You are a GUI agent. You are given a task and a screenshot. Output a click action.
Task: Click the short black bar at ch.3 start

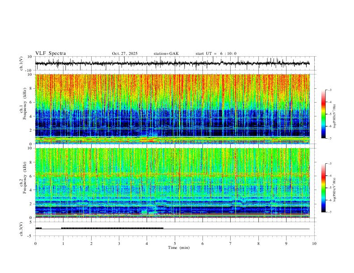pyautogui.click(x=38, y=228)
